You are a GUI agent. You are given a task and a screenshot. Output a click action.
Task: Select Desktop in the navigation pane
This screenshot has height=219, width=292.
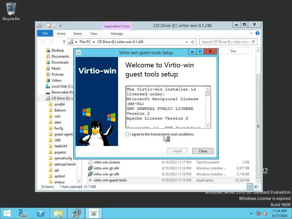(57, 50)
